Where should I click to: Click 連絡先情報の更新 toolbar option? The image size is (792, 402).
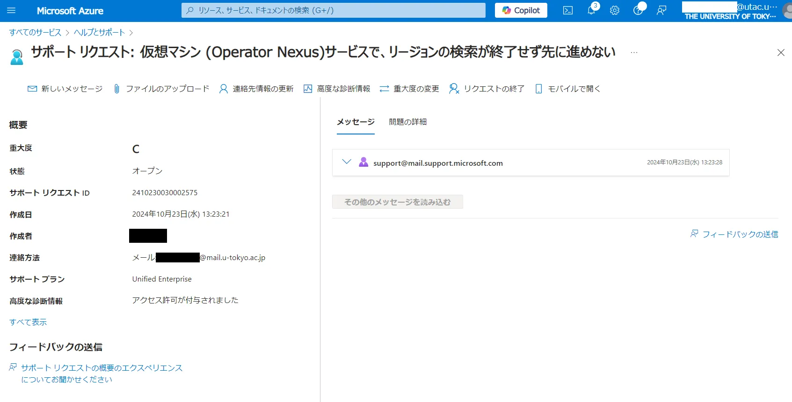pyautogui.click(x=256, y=89)
